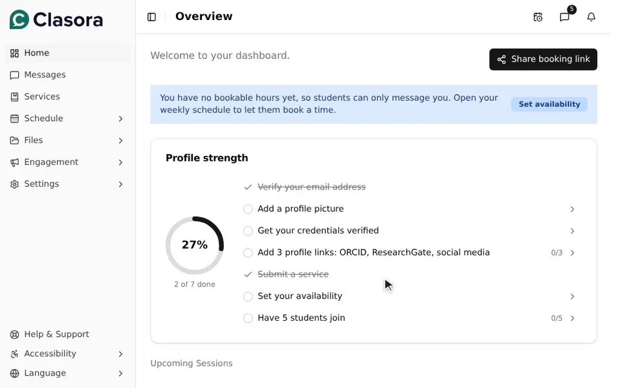Select the Get your credentials verified circle
The height and width of the screenshot is (388, 621).
click(x=248, y=231)
